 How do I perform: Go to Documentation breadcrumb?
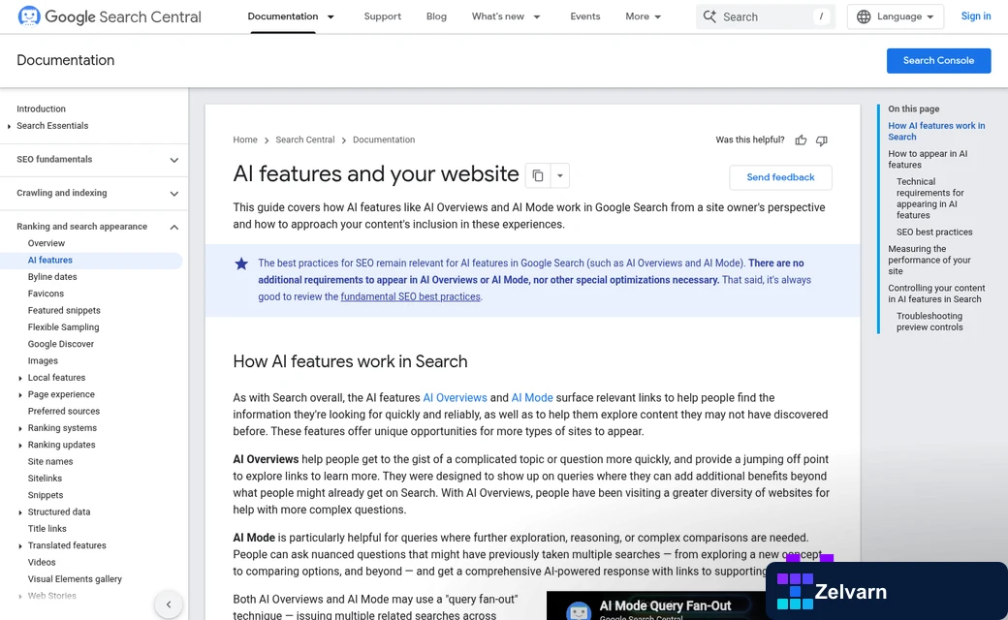[384, 139]
